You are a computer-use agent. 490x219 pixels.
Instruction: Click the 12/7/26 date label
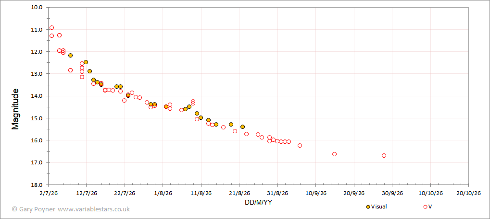[87, 193]
